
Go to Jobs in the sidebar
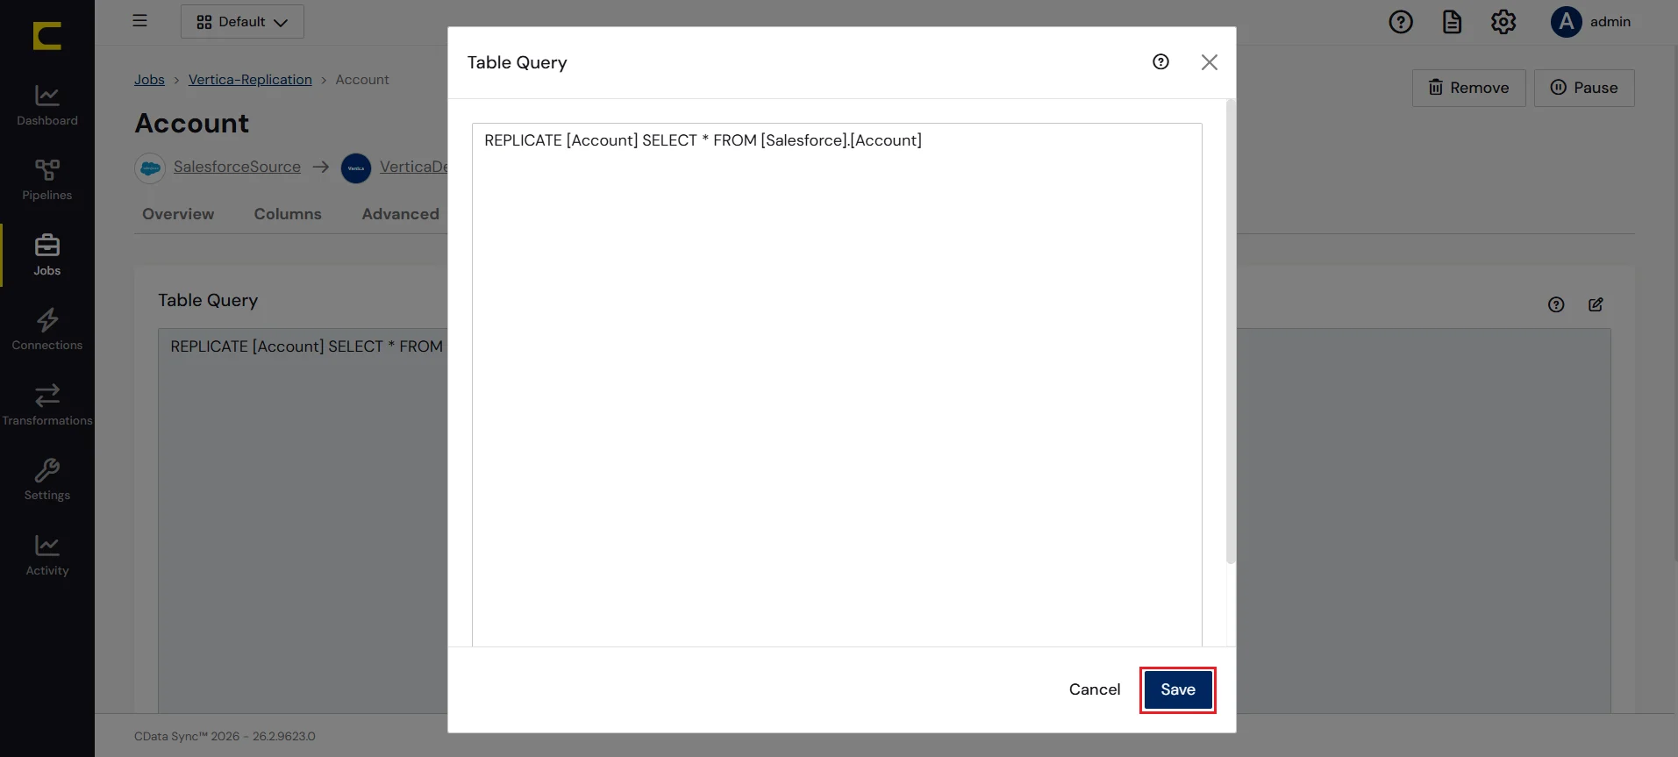click(x=47, y=255)
